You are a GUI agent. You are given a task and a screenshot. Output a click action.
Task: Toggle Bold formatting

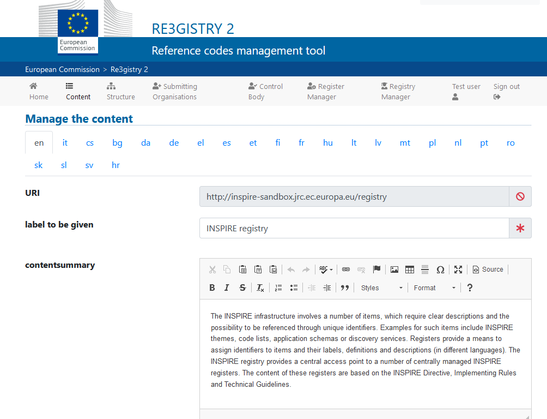point(212,288)
